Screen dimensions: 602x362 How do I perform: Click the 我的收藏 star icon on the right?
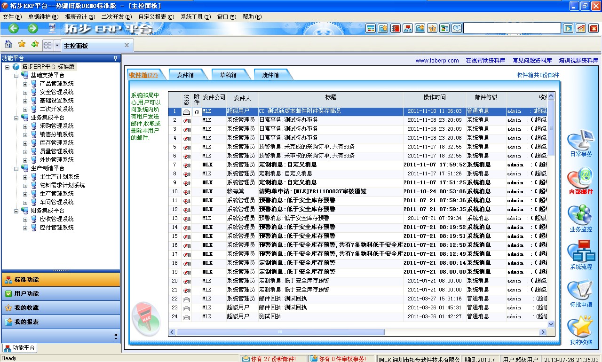click(580, 328)
